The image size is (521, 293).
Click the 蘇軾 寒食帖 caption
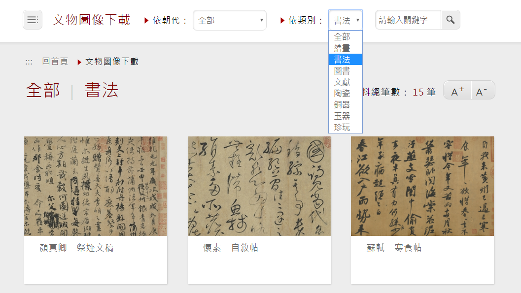click(394, 248)
